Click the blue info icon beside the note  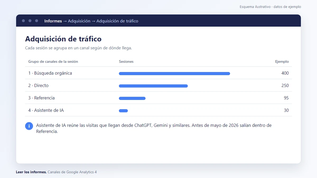point(29,126)
